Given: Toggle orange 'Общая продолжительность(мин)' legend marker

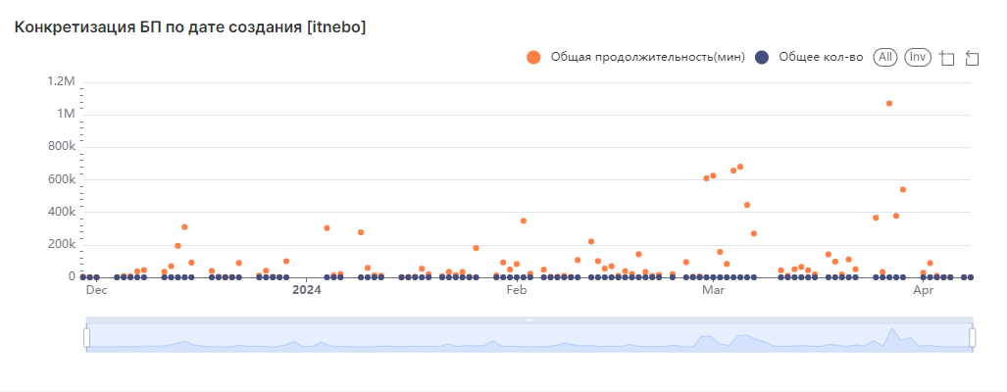Looking at the screenshot, I should coord(533,58).
